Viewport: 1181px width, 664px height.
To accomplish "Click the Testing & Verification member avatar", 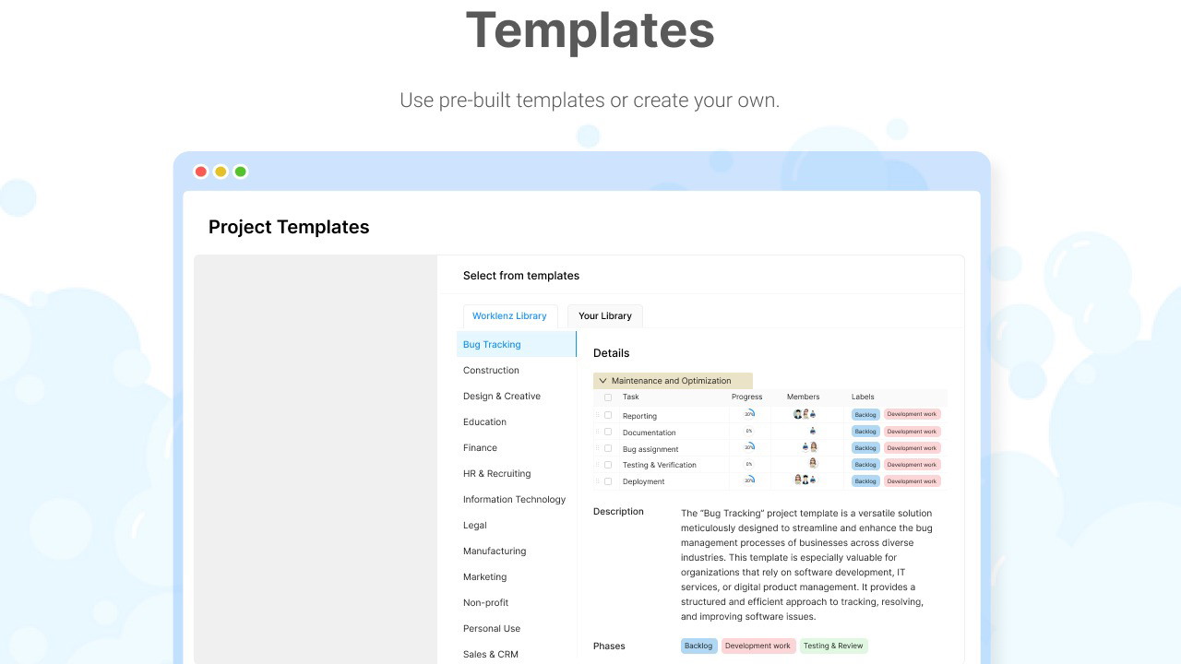I will tap(813, 464).
